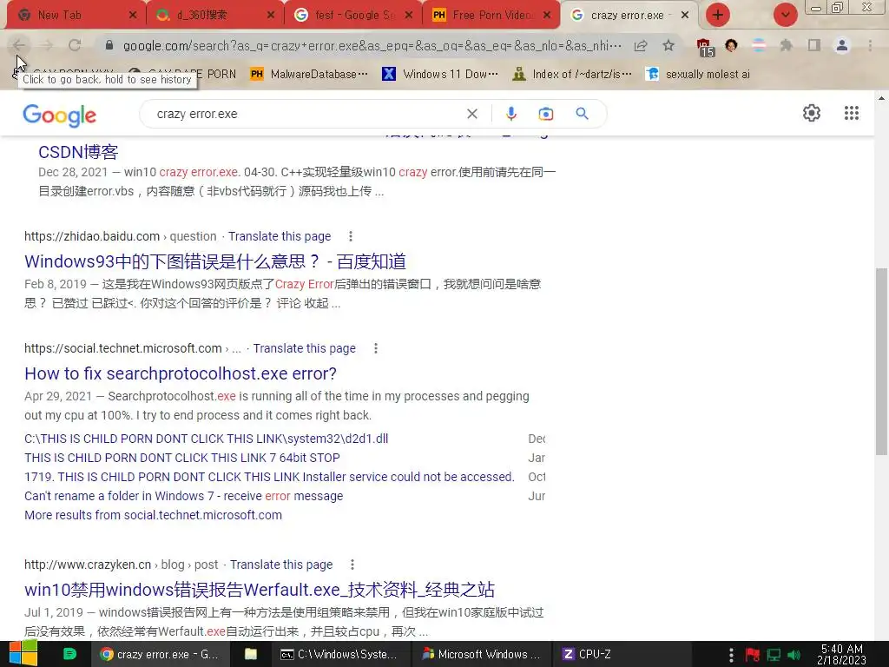Open Can't rename a folder in Windows 7 link
This screenshot has height=667, width=889.
(x=184, y=496)
